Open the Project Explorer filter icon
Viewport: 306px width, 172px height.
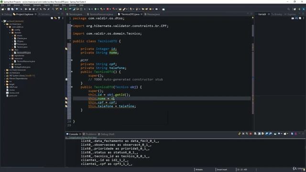click(59, 18)
